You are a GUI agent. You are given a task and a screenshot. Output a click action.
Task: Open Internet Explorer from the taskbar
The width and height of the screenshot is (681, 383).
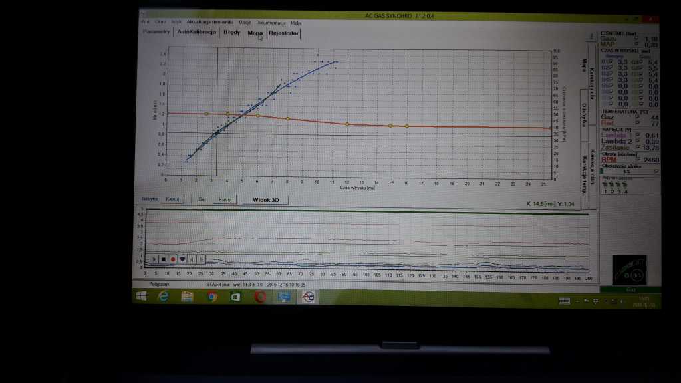pos(163,297)
